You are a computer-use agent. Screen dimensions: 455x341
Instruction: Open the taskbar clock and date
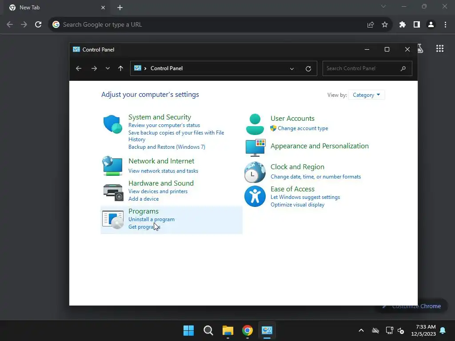coord(423,330)
